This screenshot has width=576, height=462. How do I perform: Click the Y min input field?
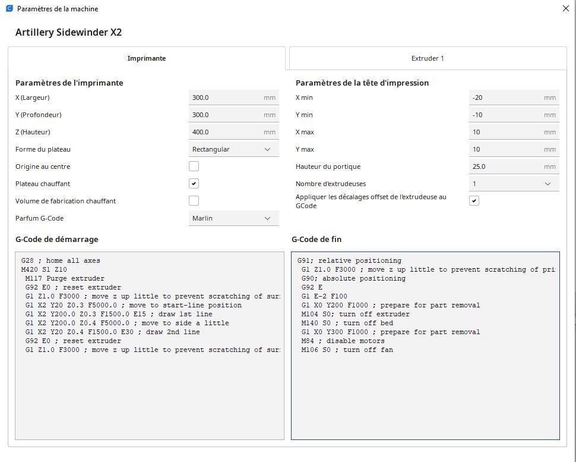tap(514, 115)
